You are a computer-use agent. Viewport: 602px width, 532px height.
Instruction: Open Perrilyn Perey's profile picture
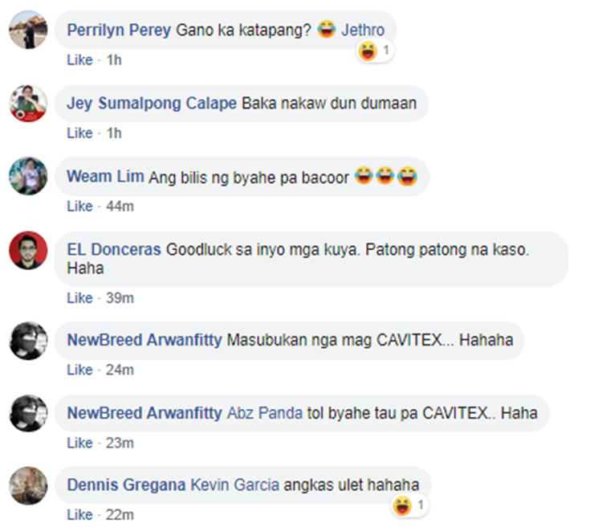(x=28, y=30)
